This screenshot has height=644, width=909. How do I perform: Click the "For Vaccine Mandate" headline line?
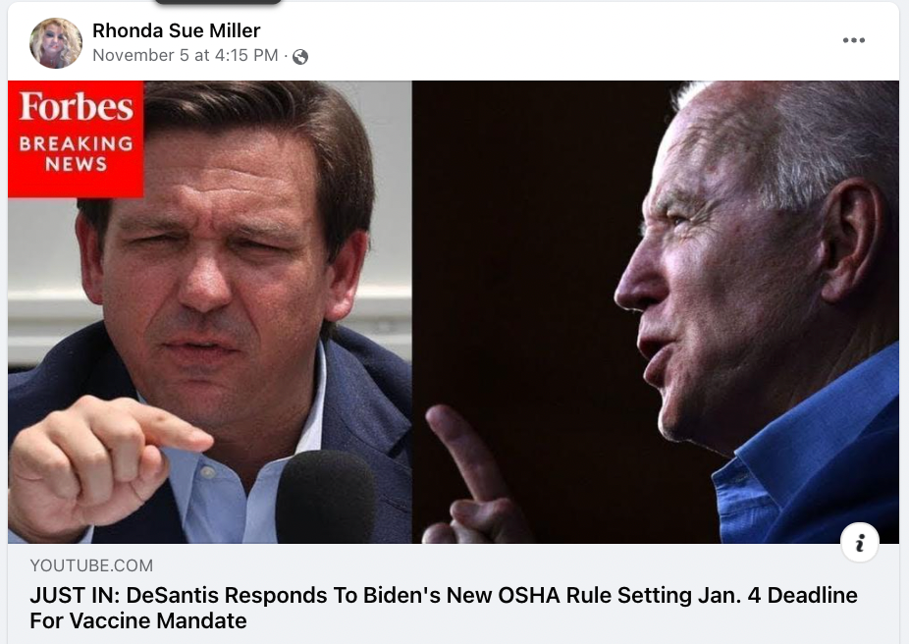click(138, 620)
